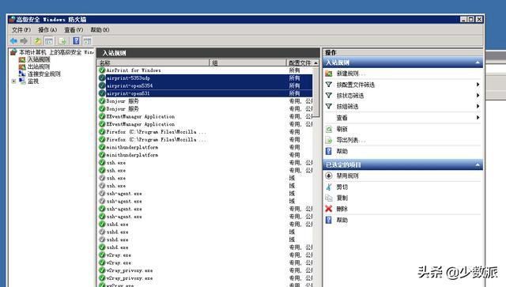
Task: Open the 操作(A) menu
Action: tap(47, 30)
